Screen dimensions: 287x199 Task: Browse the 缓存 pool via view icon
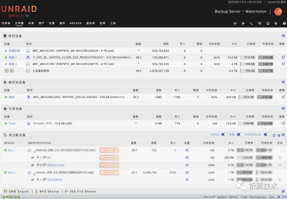283,97
